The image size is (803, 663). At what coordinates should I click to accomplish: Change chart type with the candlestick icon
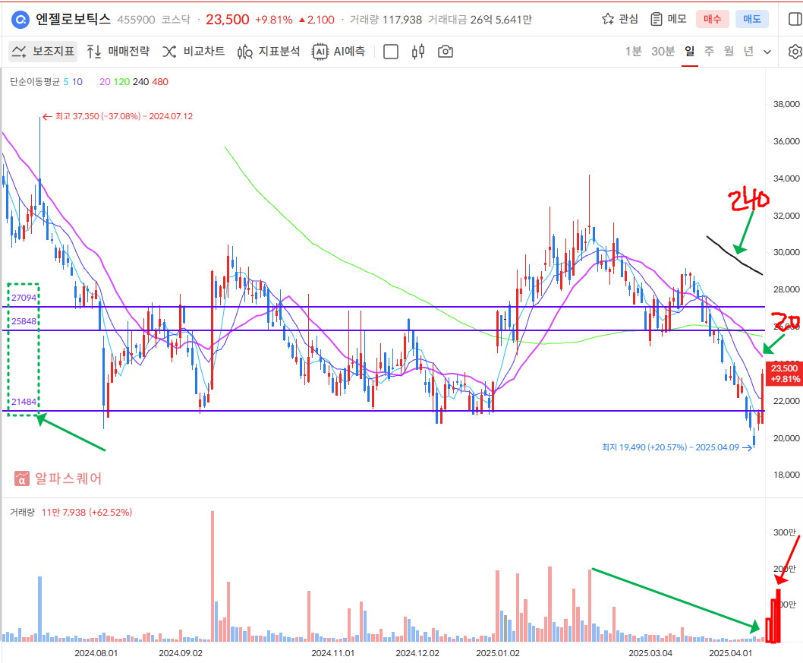pyautogui.click(x=418, y=51)
